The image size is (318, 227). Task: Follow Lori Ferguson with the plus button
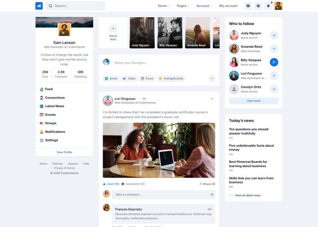click(274, 76)
